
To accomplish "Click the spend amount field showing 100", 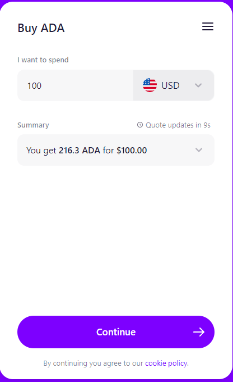I will [x=75, y=85].
